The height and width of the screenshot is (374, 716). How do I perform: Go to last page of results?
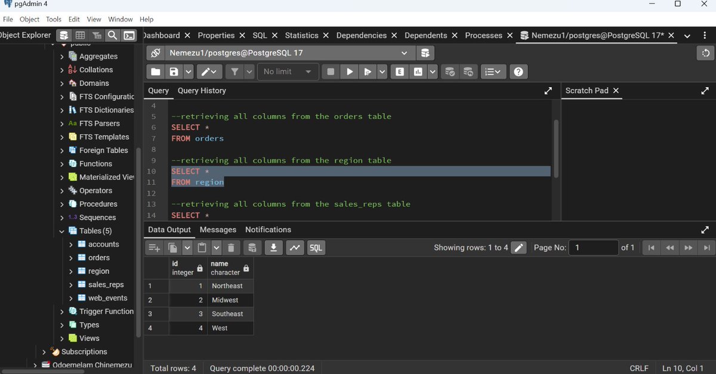[x=707, y=248]
